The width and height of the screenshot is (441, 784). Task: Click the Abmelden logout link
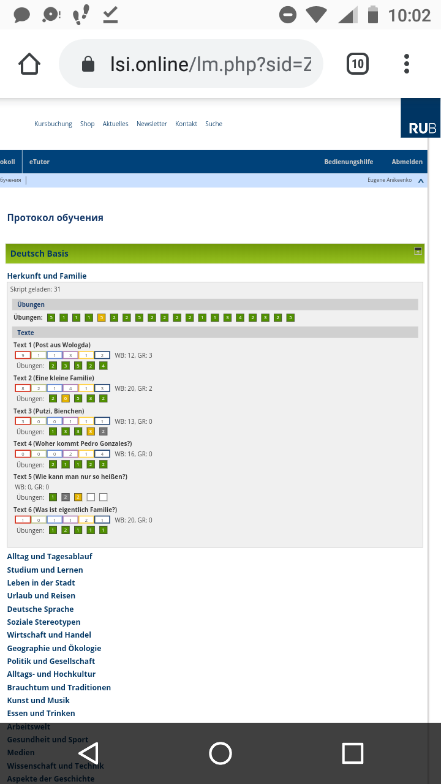click(x=407, y=162)
